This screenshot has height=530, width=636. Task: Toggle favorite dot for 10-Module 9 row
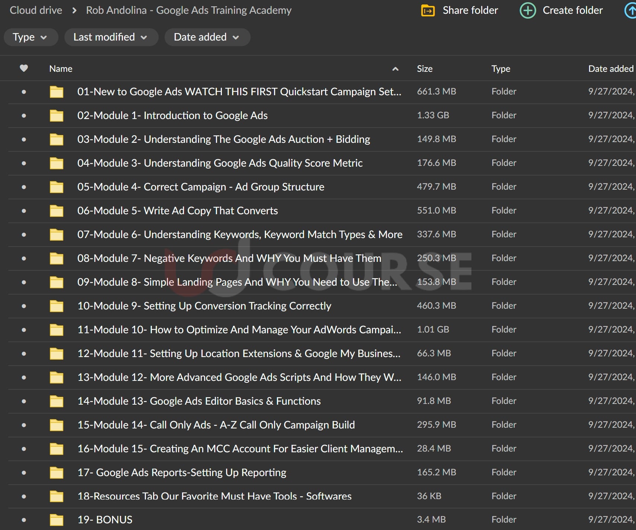tap(24, 306)
